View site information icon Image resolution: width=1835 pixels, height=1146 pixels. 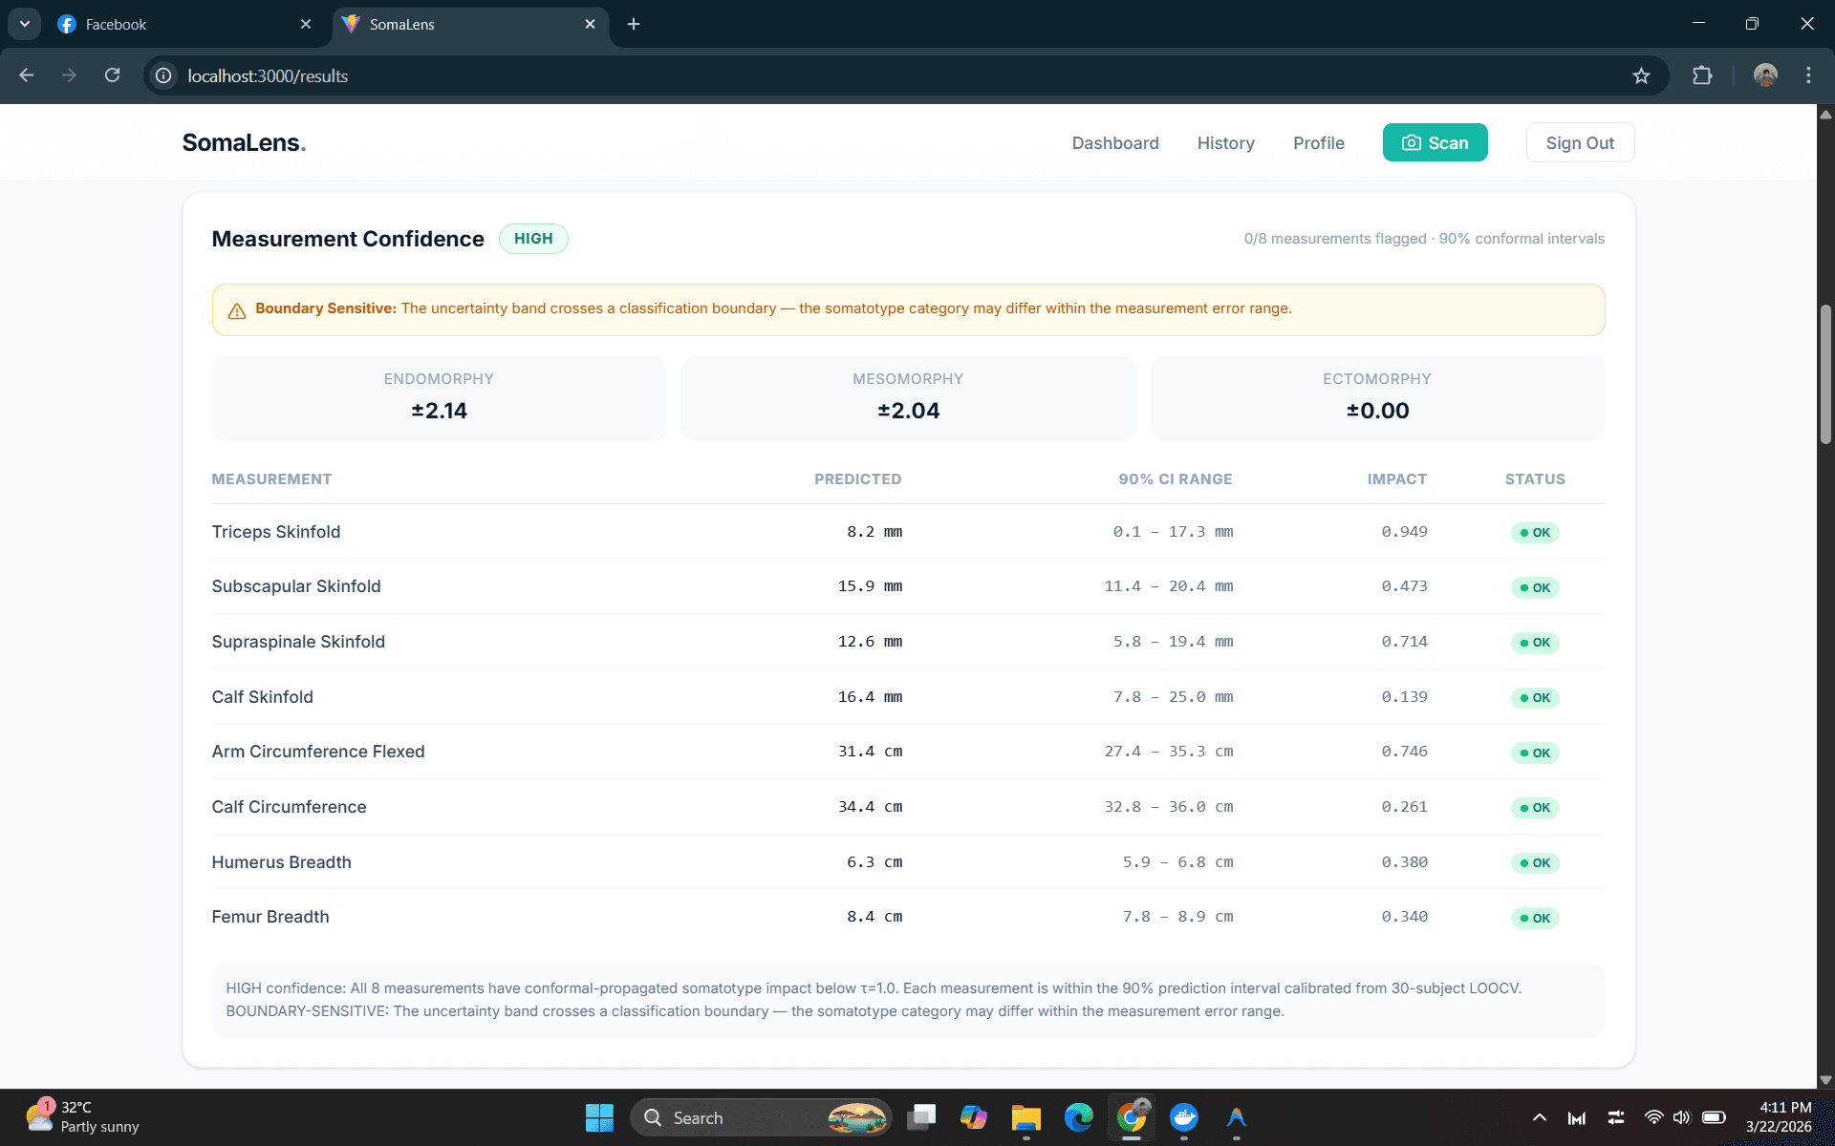(x=163, y=75)
